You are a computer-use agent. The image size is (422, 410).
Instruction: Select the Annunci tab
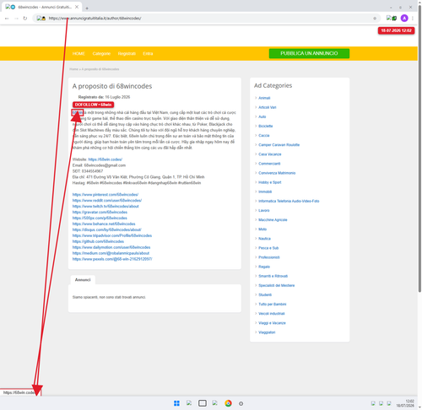(83, 280)
